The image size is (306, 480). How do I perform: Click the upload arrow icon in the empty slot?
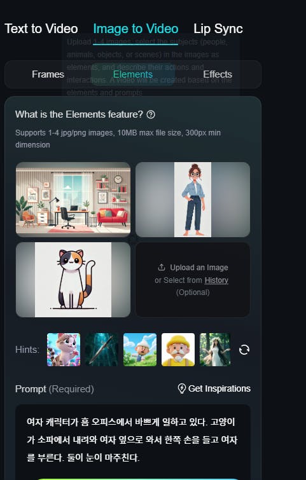click(162, 267)
